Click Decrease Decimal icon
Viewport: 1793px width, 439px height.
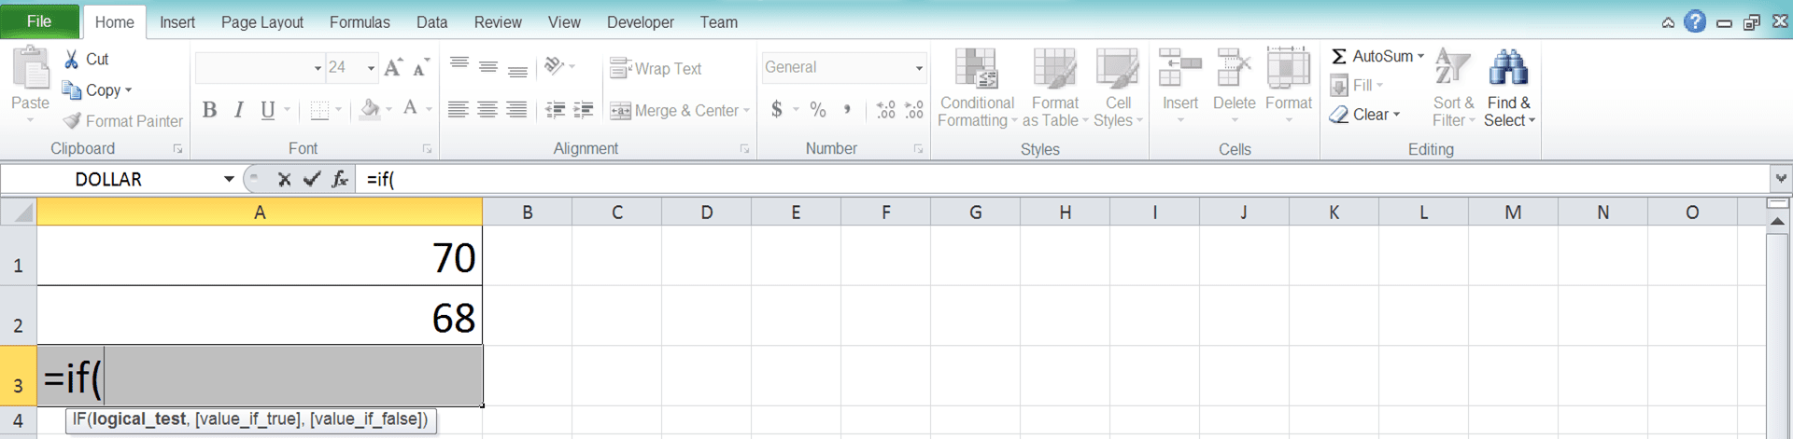pos(914,110)
